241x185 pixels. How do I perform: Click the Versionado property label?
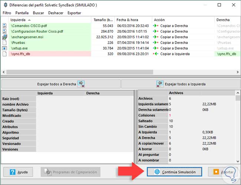(11, 144)
